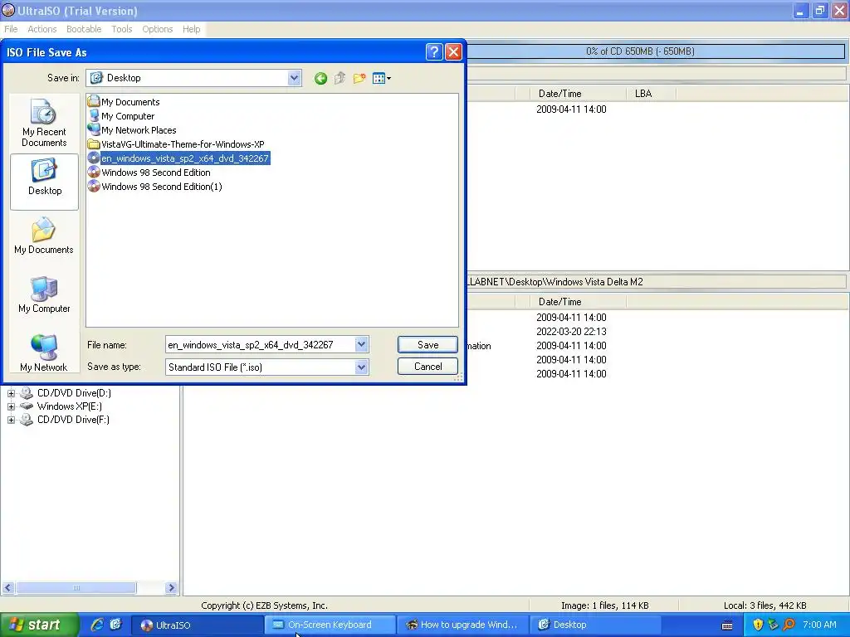Click the 2022-03-20 22:13 date entry
The height and width of the screenshot is (637, 850).
pos(571,332)
